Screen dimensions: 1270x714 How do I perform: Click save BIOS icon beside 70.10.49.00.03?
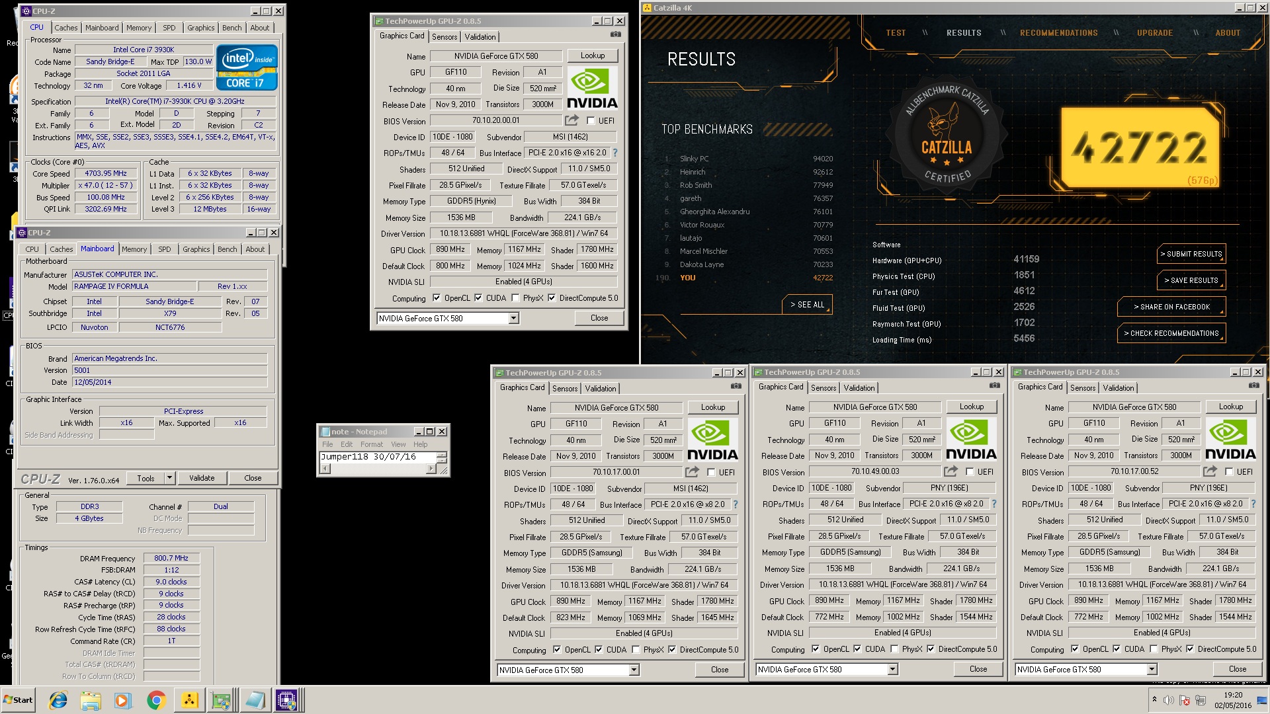click(951, 471)
